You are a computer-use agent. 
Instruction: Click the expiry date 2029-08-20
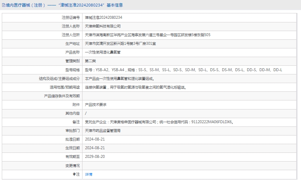95,156
